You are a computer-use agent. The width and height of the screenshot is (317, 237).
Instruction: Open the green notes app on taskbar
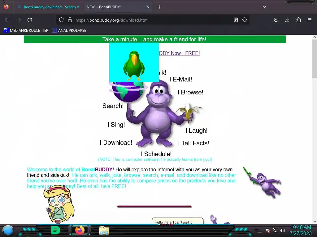click(56, 230)
